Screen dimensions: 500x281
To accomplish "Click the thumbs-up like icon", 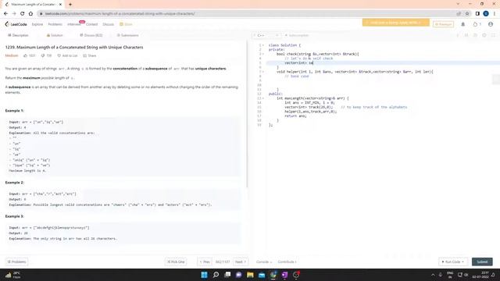I will (x=26, y=55).
